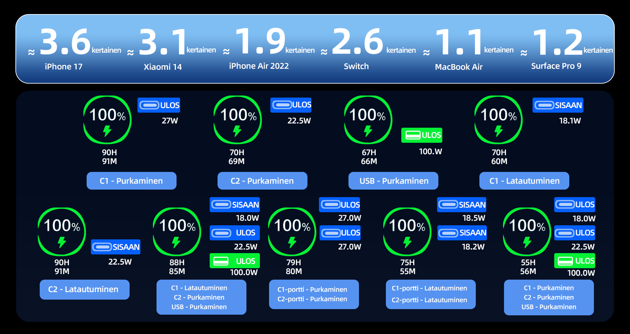Select the SISAAN badge above 18.0W
This screenshot has height=334, width=630.
point(235,205)
